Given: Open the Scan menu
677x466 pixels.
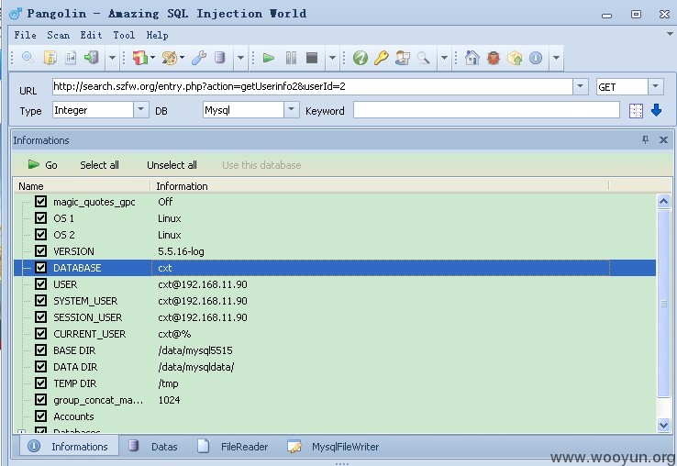Looking at the screenshot, I should click(59, 35).
